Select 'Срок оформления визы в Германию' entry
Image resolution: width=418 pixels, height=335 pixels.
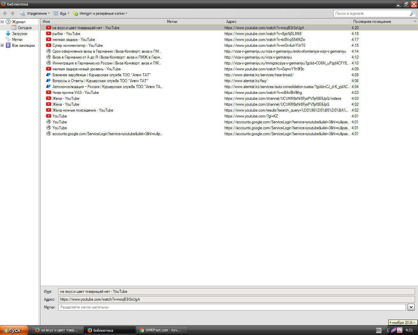coord(229,51)
